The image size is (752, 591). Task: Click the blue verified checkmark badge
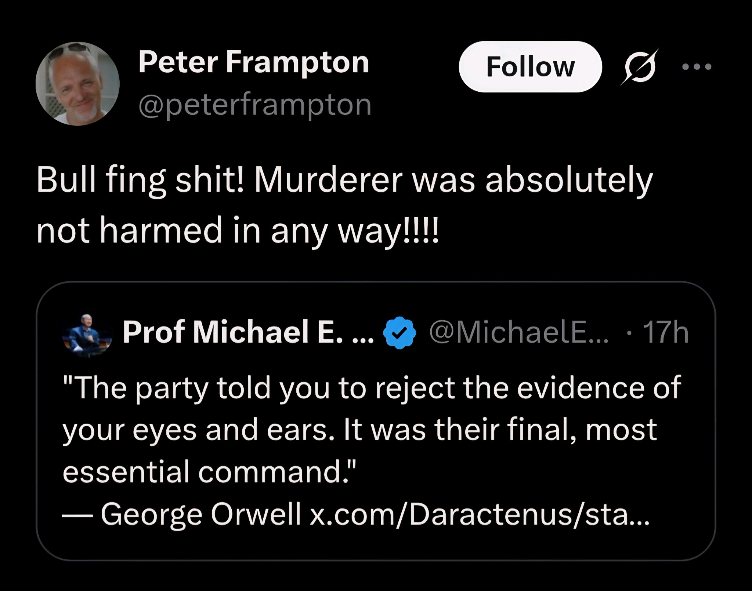click(x=399, y=333)
